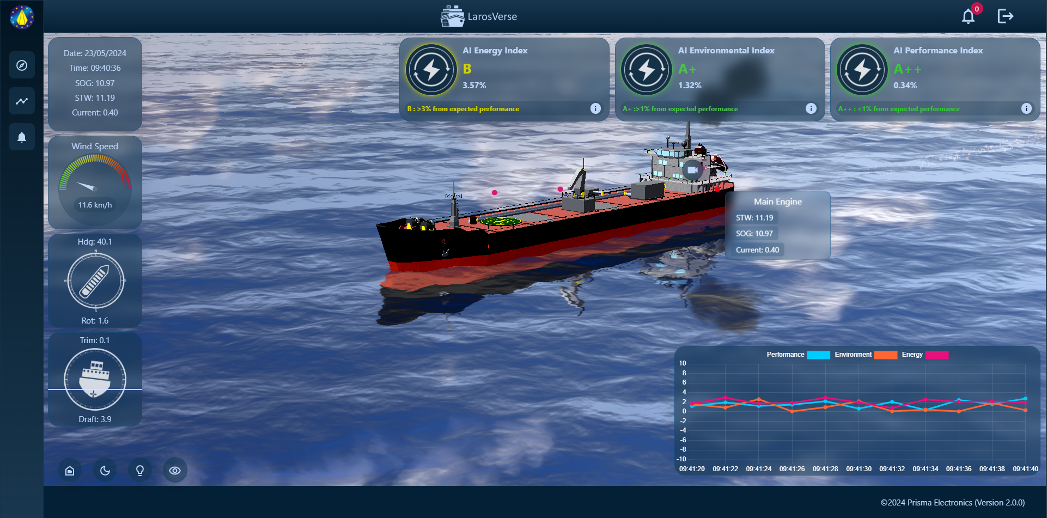This screenshot has width=1047, height=518.
Task: Toggle lighting with the lightbulb icon
Action: 140,471
